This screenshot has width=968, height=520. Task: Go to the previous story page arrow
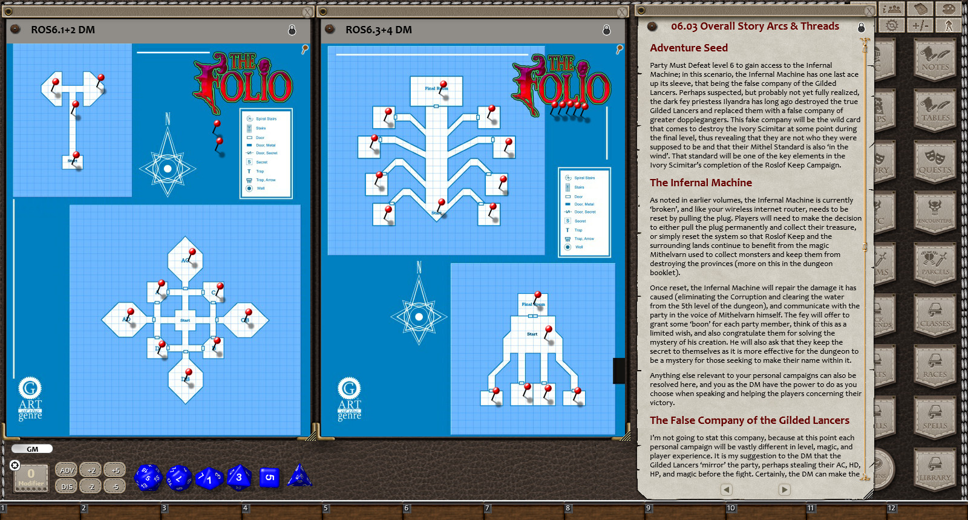(x=727, y=490)
